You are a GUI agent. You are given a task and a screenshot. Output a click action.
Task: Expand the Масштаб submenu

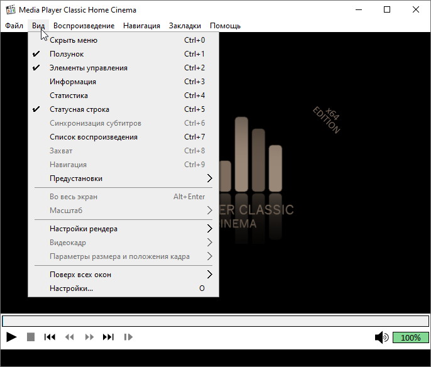click(x=123, y=211)
